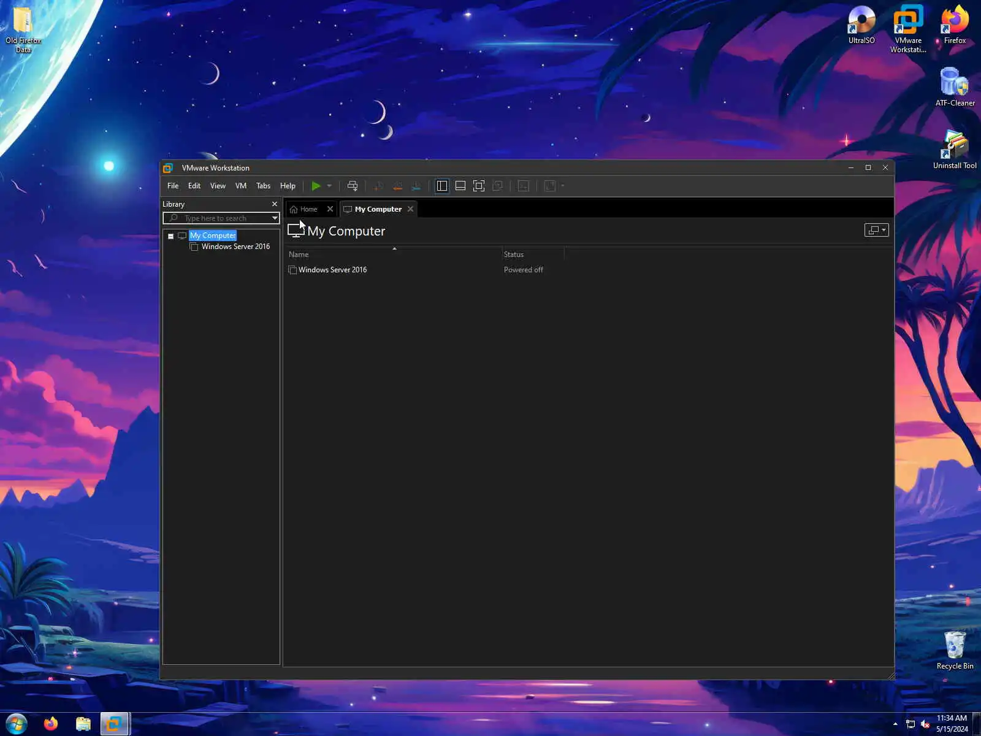Select Windows Server 2016 in library tree
Screen dimensions: 981x736
[x=235, y=247]
